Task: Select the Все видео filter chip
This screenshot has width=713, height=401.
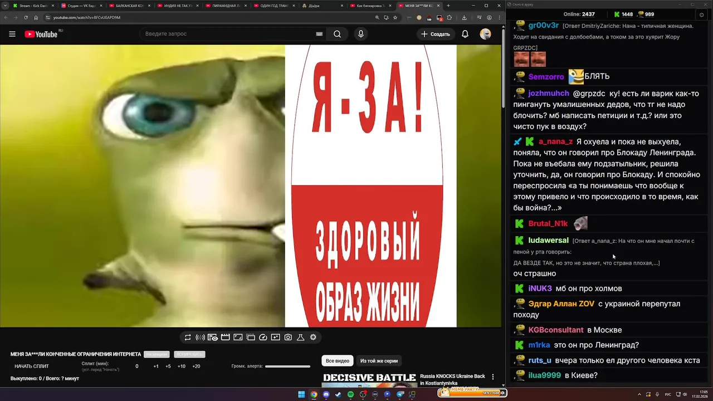Action: point(338,361)
